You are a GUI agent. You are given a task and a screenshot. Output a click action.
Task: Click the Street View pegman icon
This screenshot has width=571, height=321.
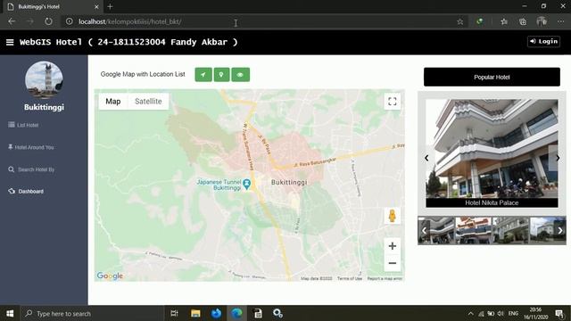pyautogui.click(x=393, y=216)
